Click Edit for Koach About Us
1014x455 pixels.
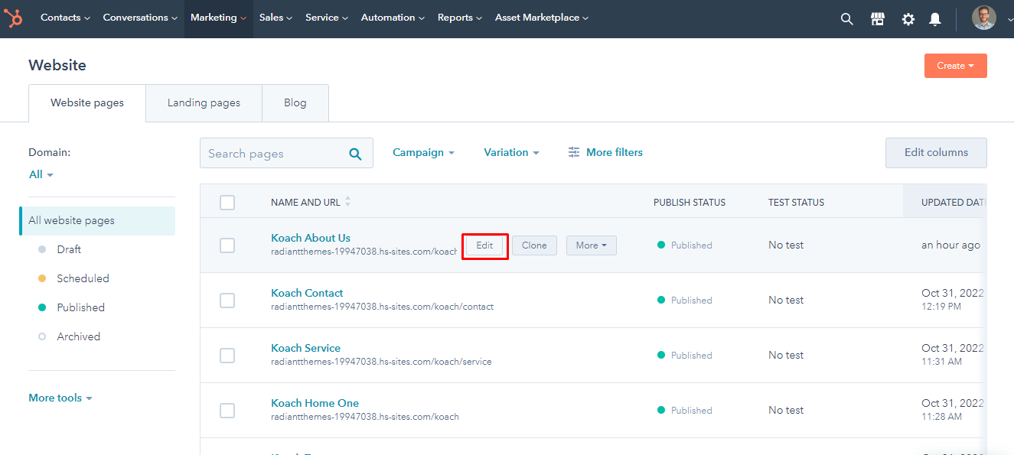coord(484,245)
